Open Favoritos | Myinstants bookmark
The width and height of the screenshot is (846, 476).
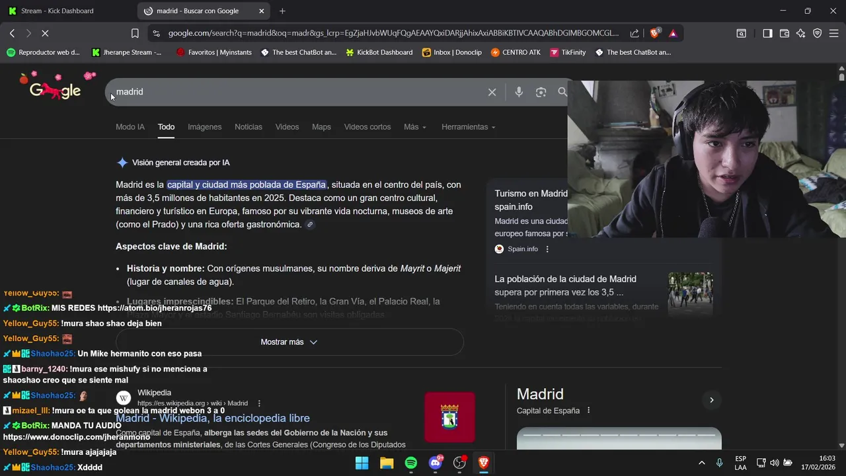[x=214, y=52]
